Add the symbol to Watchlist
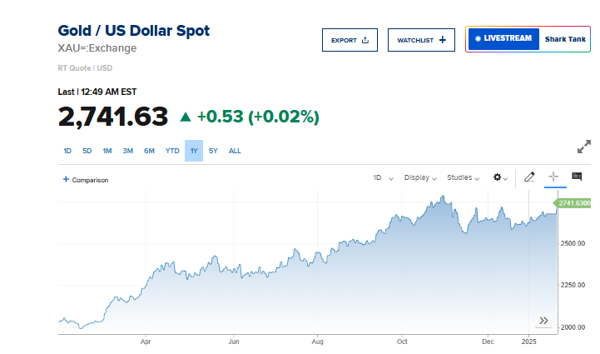600x354 pixels. (421, 40)
